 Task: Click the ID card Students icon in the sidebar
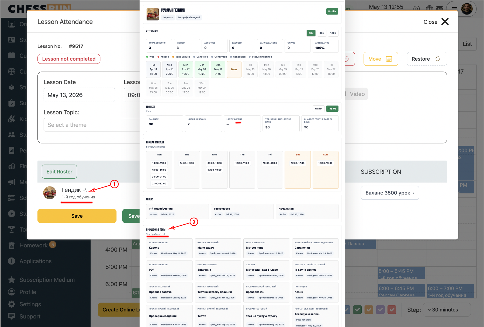pos(12,40)
